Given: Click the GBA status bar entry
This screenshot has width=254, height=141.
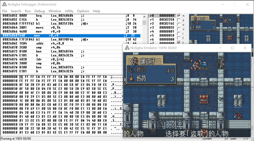Looking at the screenshot, I should 233,139.
